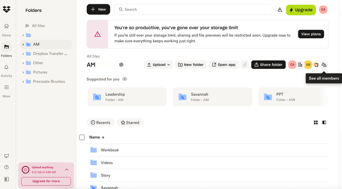This screenshot has height=189, width=342.
Task: Expand the Other folder tree item
Action: [23, 63]
